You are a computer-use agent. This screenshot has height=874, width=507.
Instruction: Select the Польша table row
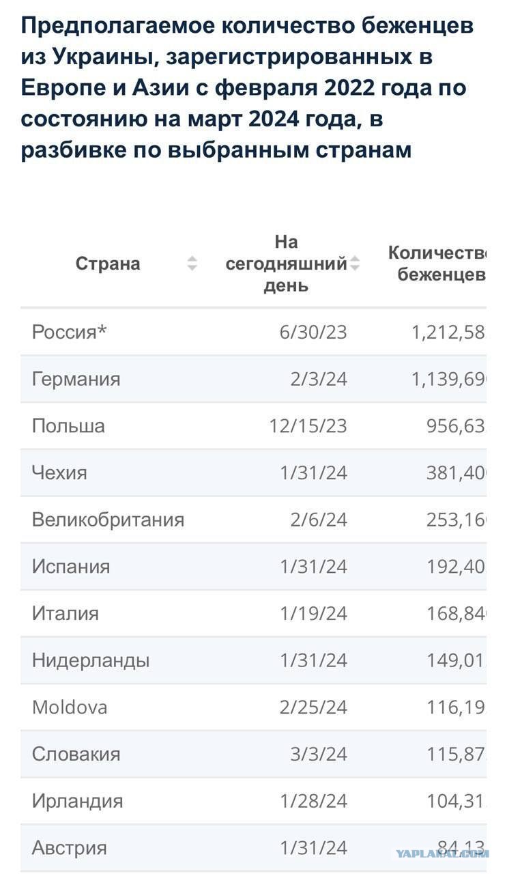tap(253, 425)
